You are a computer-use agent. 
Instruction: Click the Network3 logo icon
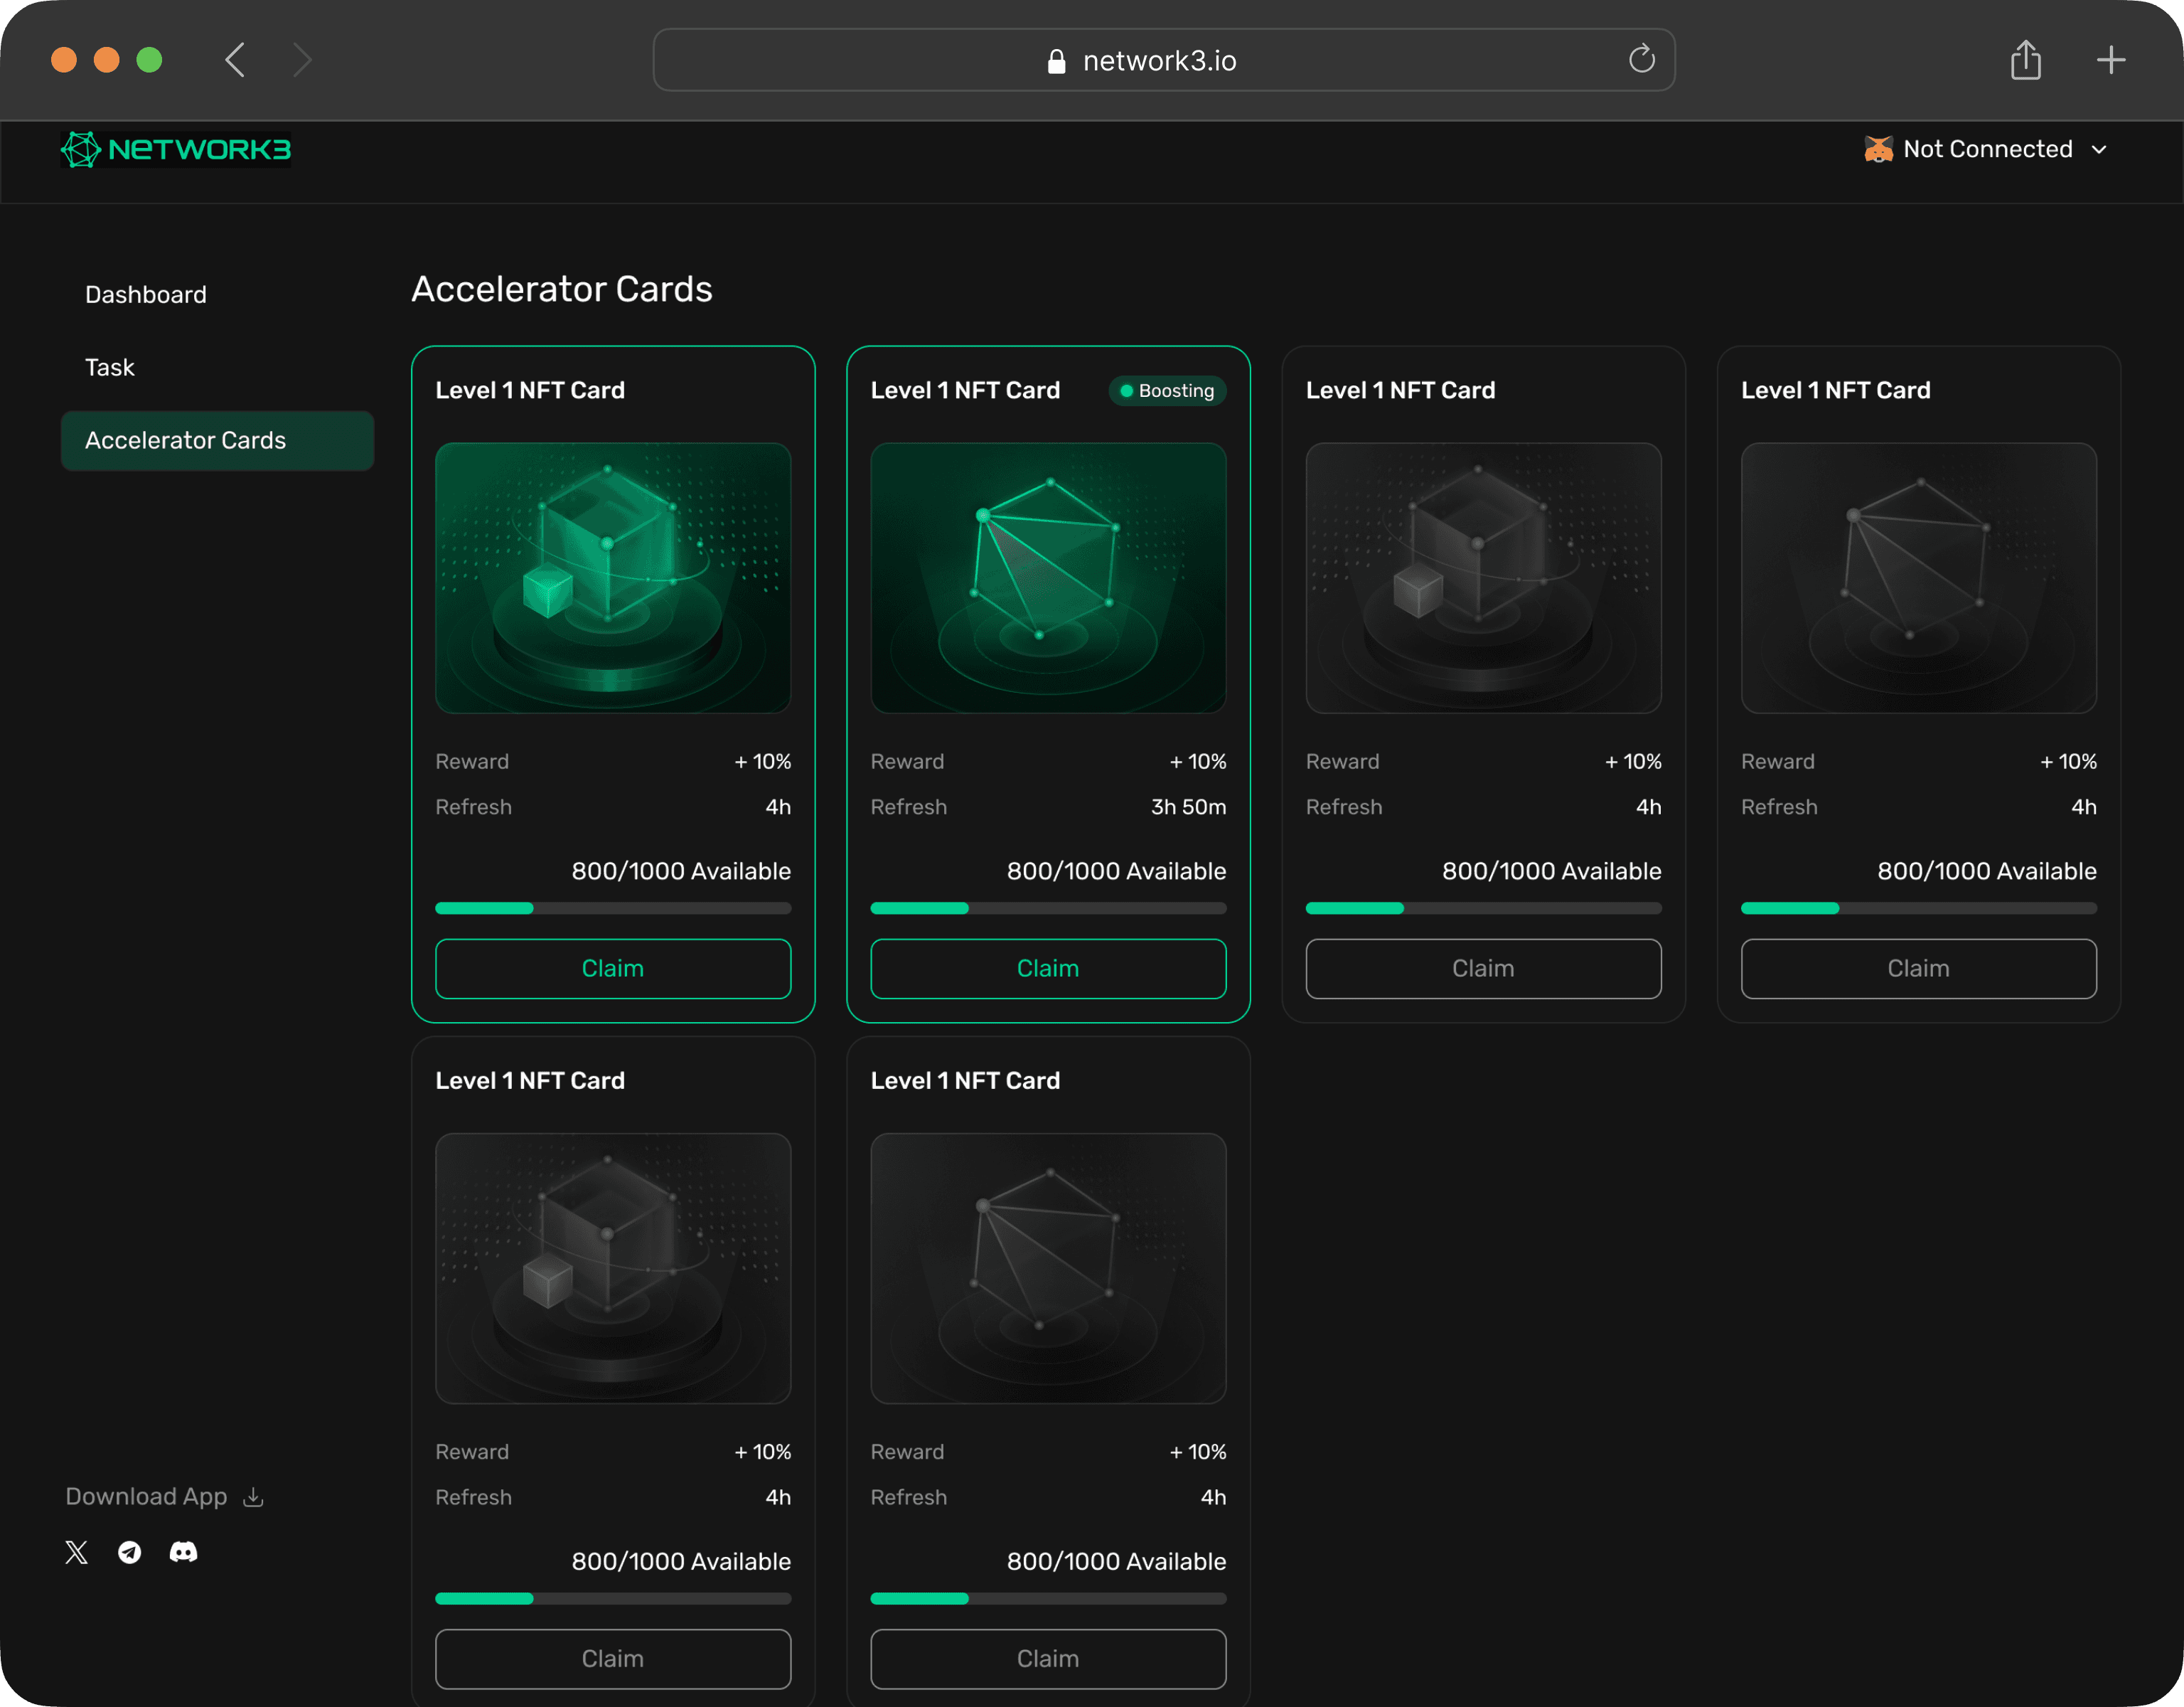(81, 150)
